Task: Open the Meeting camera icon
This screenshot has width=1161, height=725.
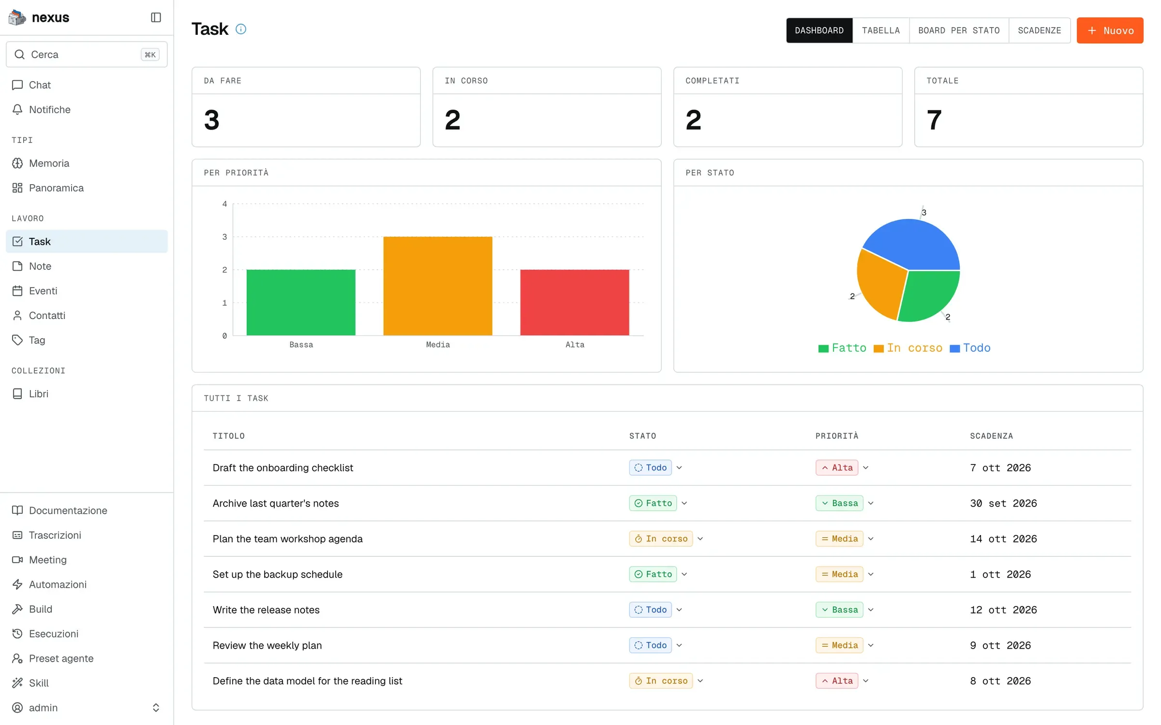Action: 17,559
